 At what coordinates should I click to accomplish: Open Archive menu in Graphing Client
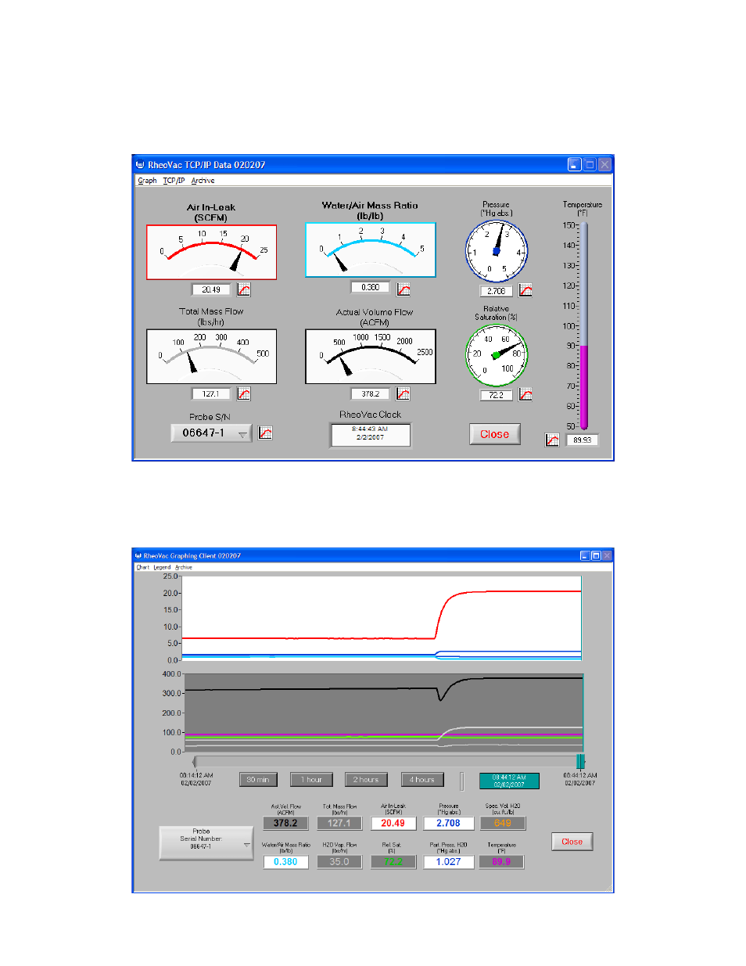[183, 567]
